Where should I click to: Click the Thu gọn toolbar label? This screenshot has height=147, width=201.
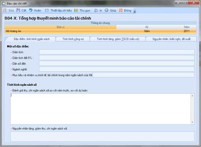click(x=85, y=11)
